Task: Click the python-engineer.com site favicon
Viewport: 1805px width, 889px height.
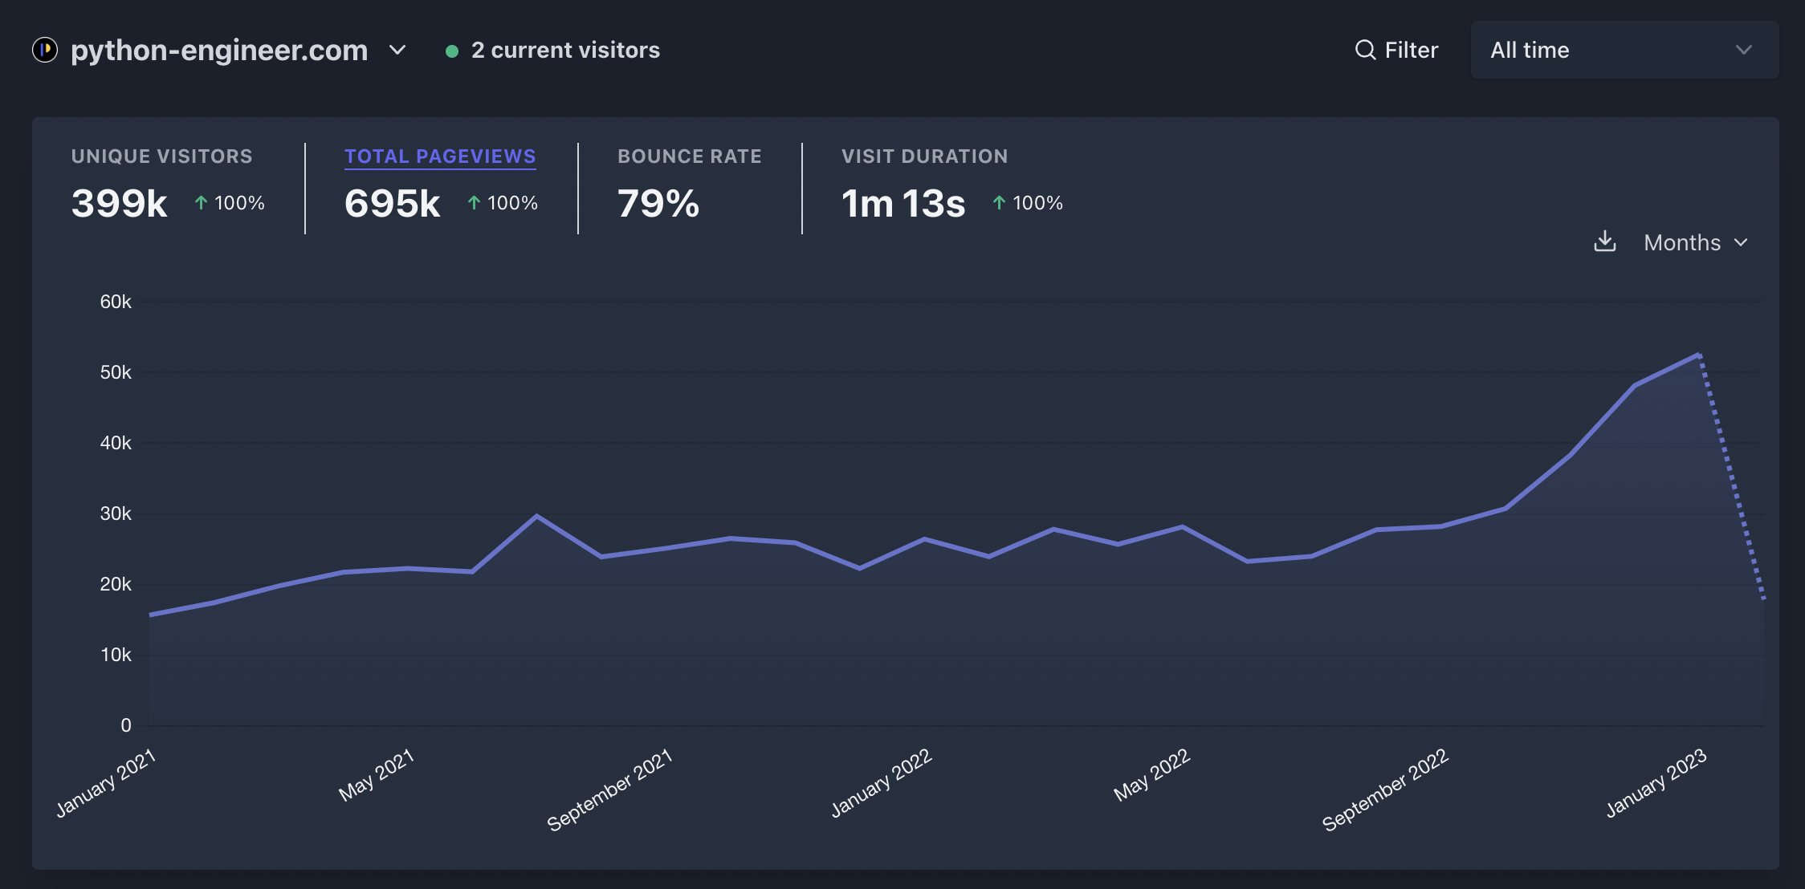Action: point(45,50)
